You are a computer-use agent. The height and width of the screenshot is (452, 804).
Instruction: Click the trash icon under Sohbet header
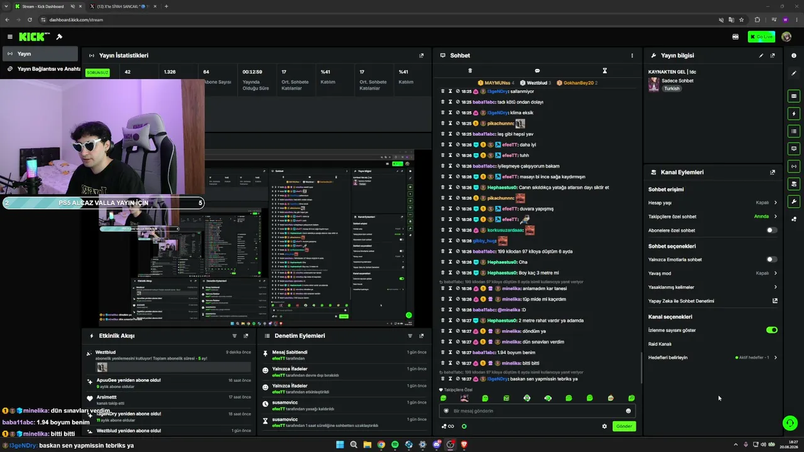pos(470,71)
